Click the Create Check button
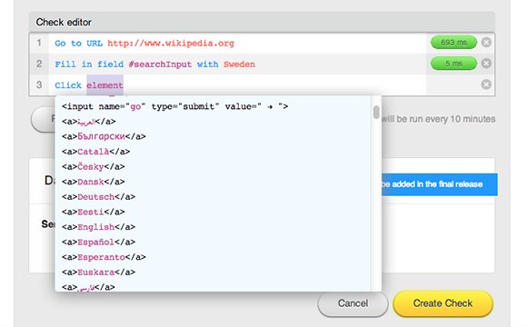Screen dimensions: 527x327 443,303
